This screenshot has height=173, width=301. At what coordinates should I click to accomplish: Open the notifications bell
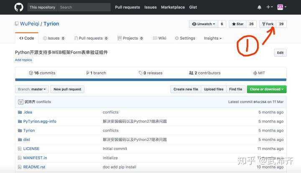259,7
